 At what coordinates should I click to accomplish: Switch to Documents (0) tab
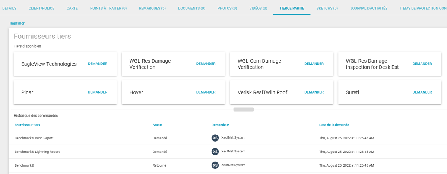pyautogui.click(x=191, y=8)
